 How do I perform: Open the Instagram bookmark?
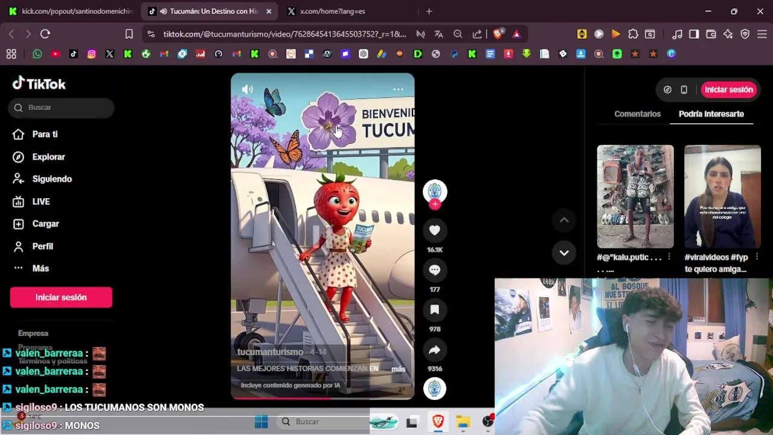click(92, 54)
